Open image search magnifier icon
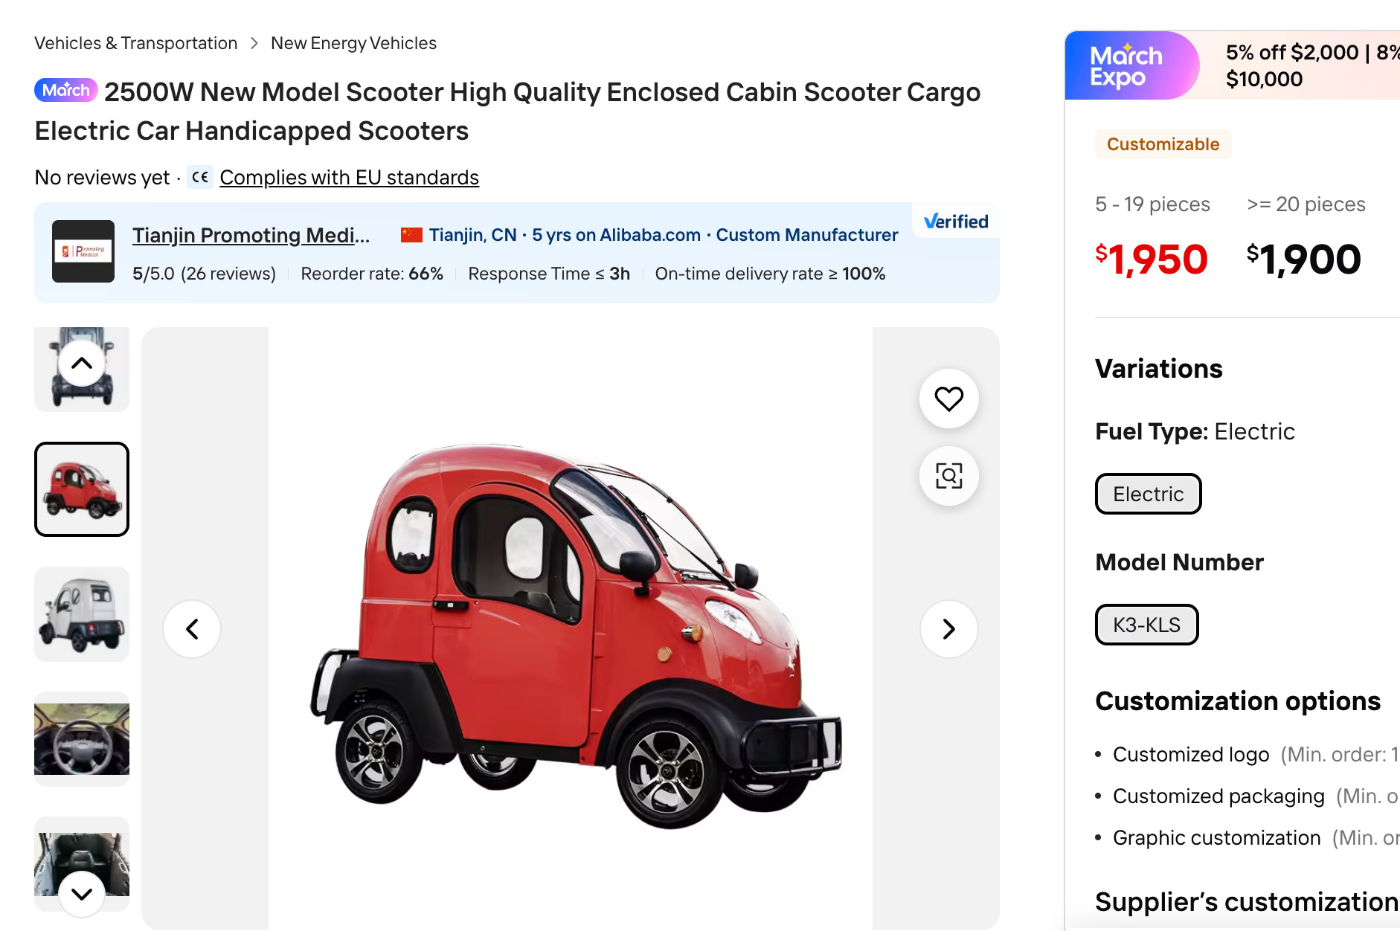1400x931 pixels. pyautogui.click(x=948, y=476)
